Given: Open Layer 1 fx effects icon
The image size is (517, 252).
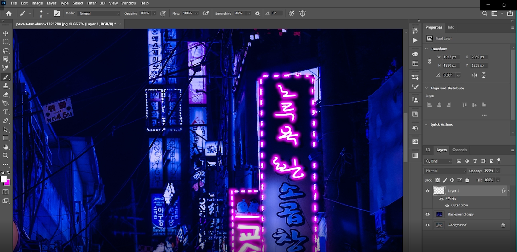Looking at the screenshot, I should click(x=503, y=191).
